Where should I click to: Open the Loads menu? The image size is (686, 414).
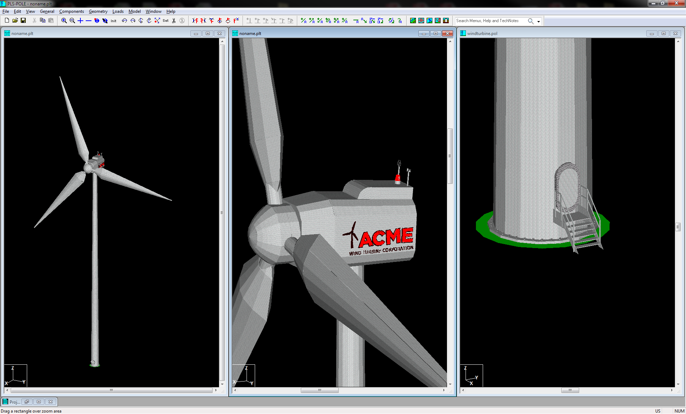[118, 11]
